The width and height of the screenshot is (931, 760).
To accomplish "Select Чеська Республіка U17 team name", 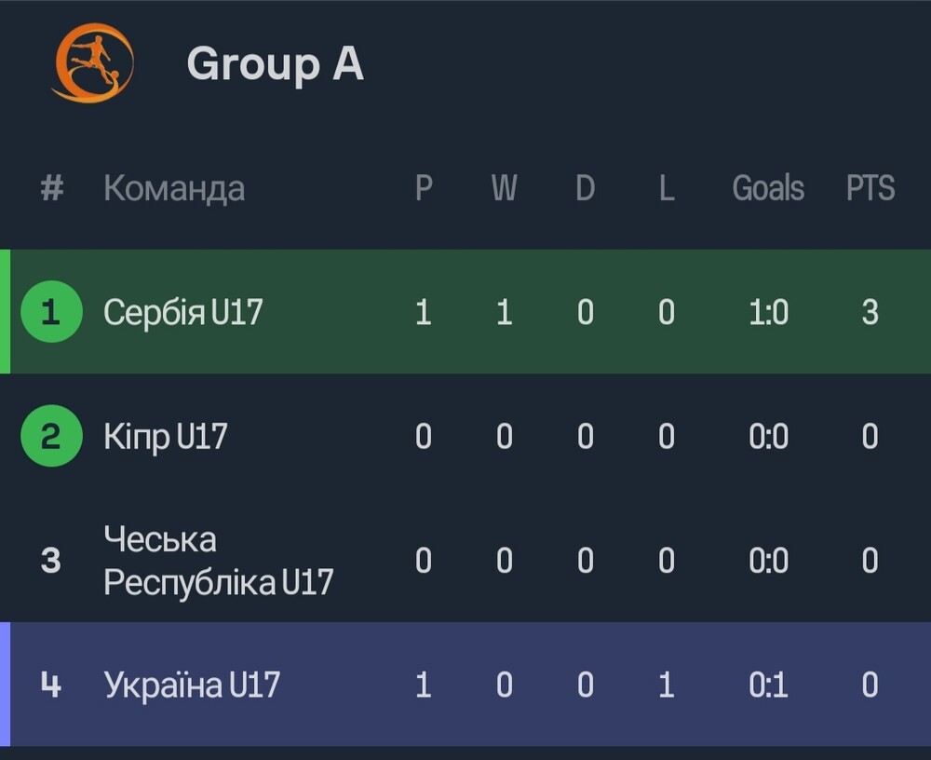I will (x=218, y=561).
